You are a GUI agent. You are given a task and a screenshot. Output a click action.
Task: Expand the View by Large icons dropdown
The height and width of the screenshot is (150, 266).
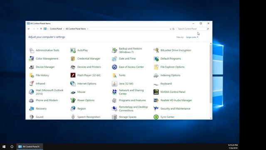click(192, 37)
